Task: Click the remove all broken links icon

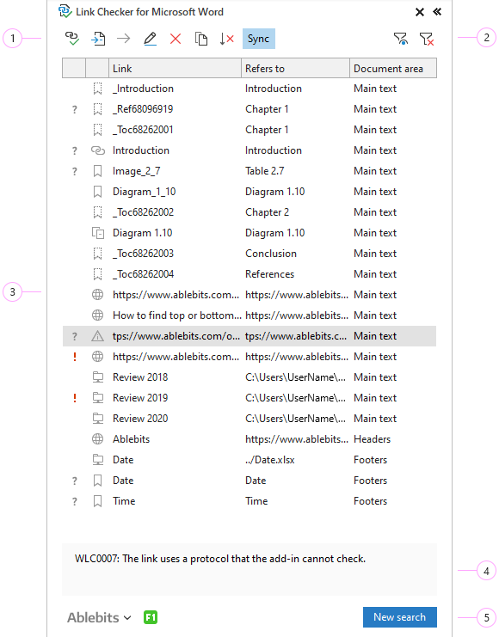Action: (x=227, y=39)
